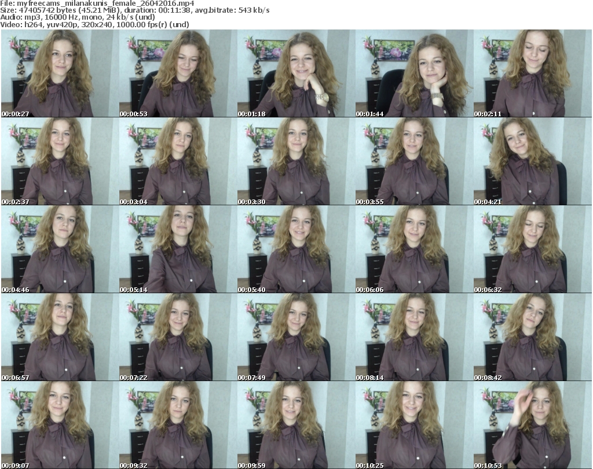Open the frame stamped 00:10:25
Screen dimensions: 593x469
coord(414,425)
